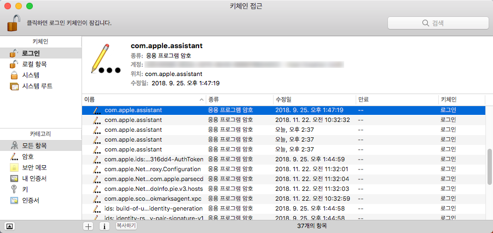Select the 로그인 keychain in the sidebar
493x233 pixels.
coord(31,53)
